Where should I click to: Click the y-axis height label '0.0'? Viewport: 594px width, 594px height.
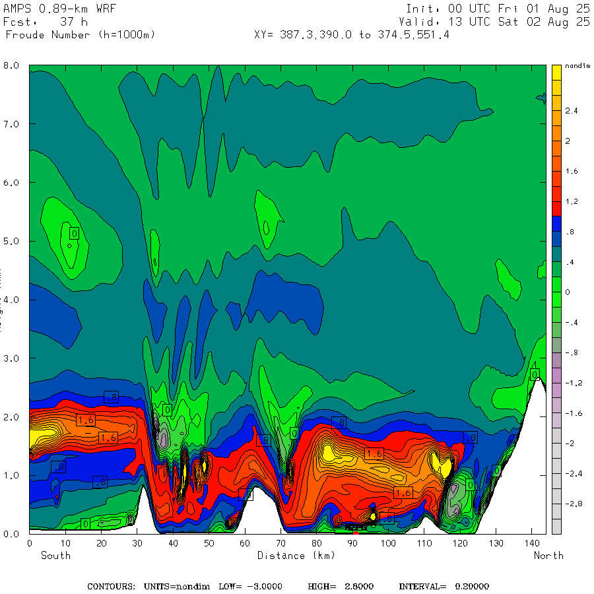pos(11,534)
